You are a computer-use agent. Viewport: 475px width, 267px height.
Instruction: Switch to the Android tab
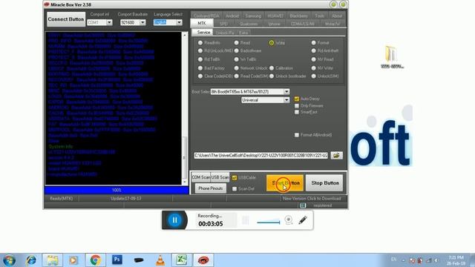click(x=232, y=16)
